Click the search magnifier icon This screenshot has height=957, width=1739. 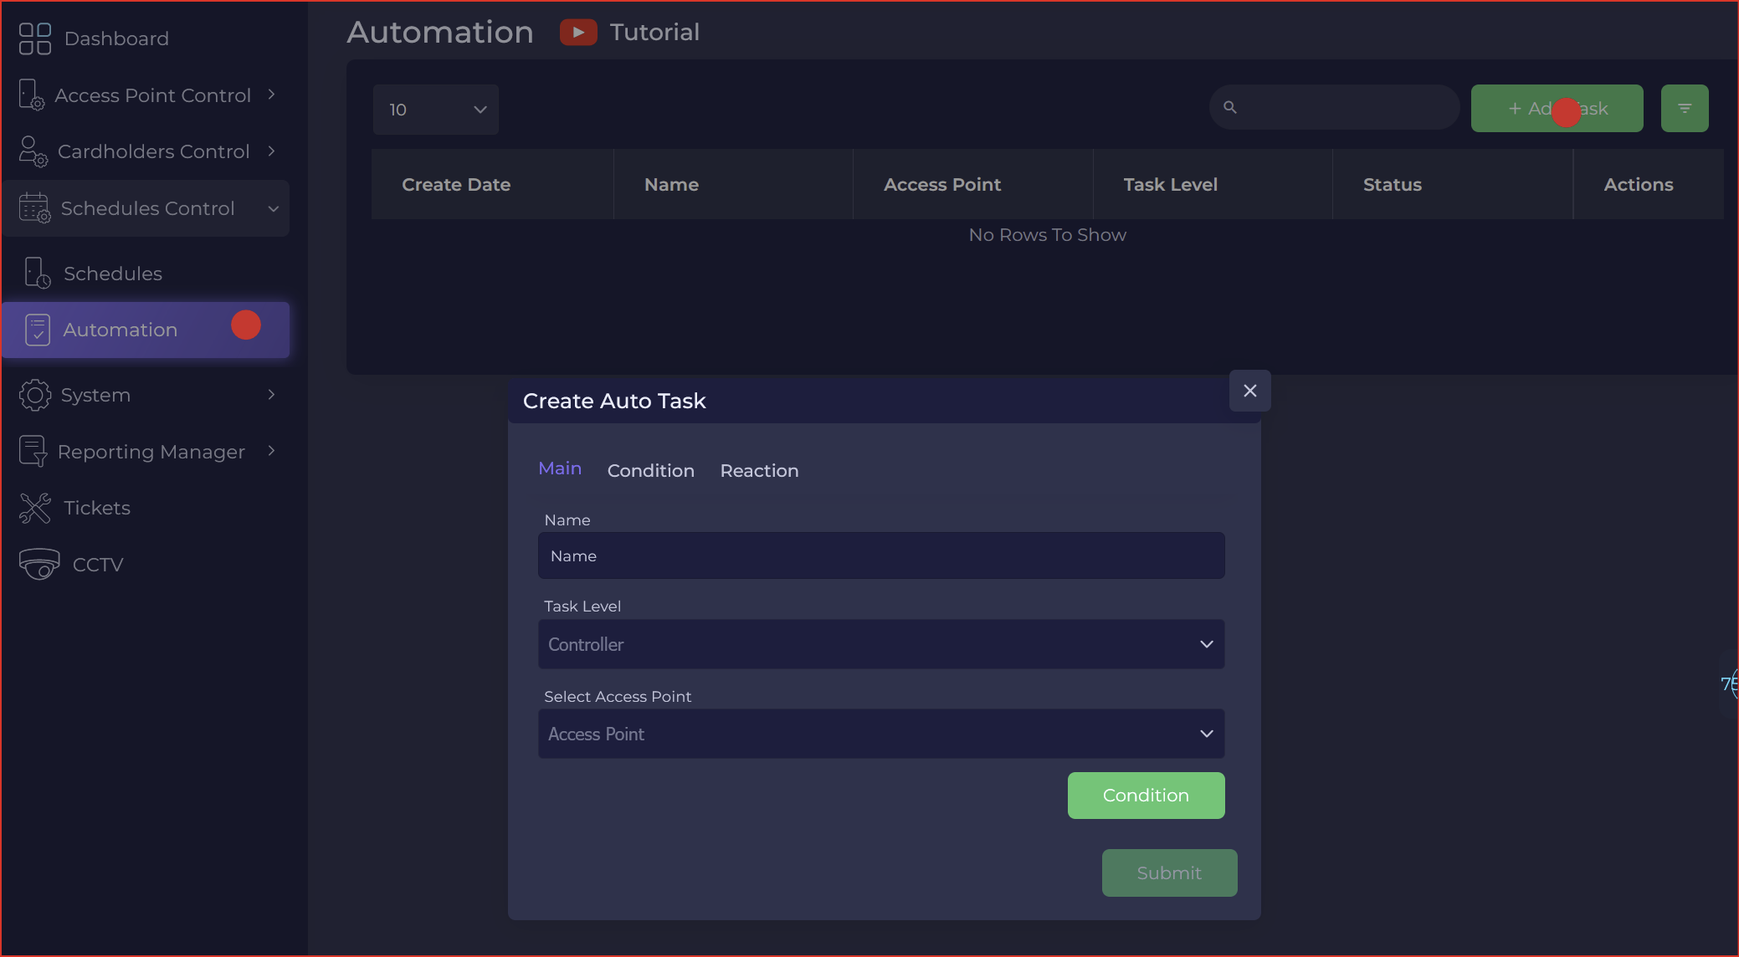pos(1230,107)
